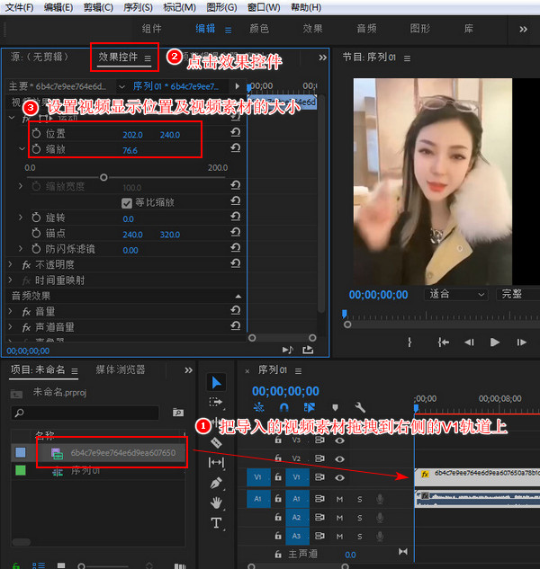
Task: Reset the 位置 parameter
Action: click(x=236, y=133)
